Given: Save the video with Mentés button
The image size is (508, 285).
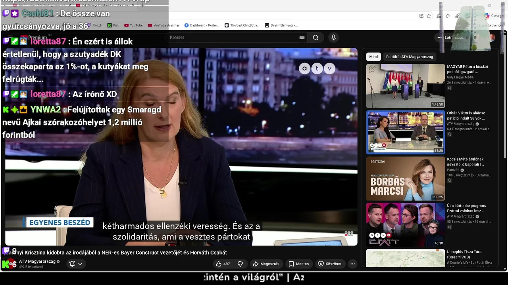Looking at the screenshot, I should (298, 264).
